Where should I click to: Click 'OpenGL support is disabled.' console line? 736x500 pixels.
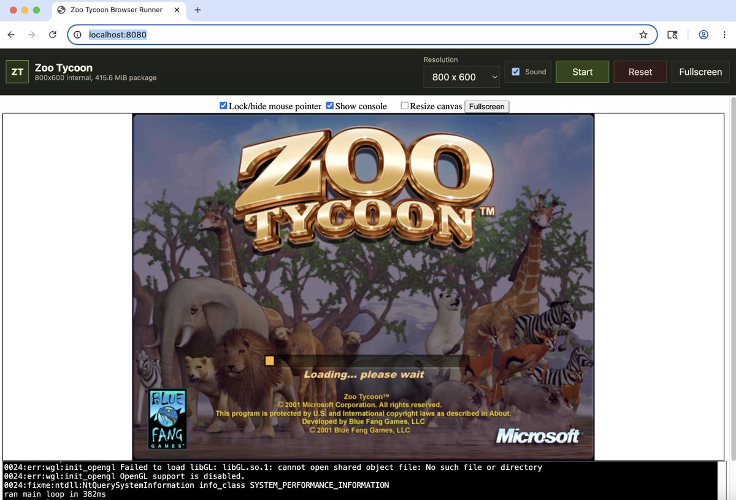click(x=125, y=476)
